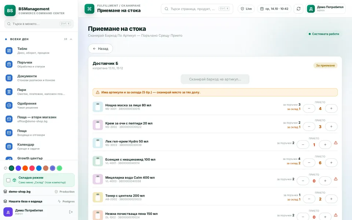This screenshot has width=352, height=220.
Task: Select the dark green theme color
Action: (x=11, y=168)
